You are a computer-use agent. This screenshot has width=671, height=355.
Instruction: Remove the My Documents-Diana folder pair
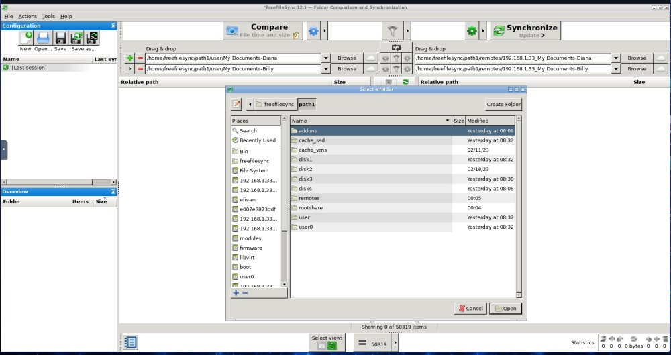click(x=140, y=58)
